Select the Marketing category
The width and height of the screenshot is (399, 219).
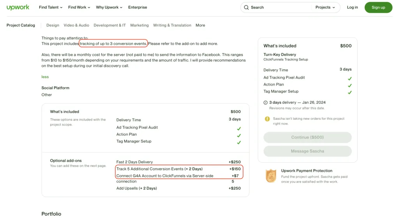point(139,25)
